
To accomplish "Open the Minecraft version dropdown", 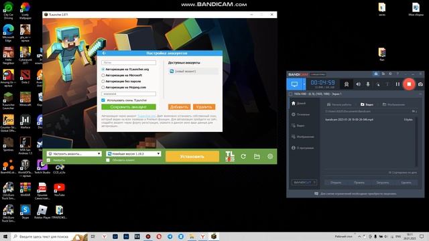I will click(x=133, y=154).
